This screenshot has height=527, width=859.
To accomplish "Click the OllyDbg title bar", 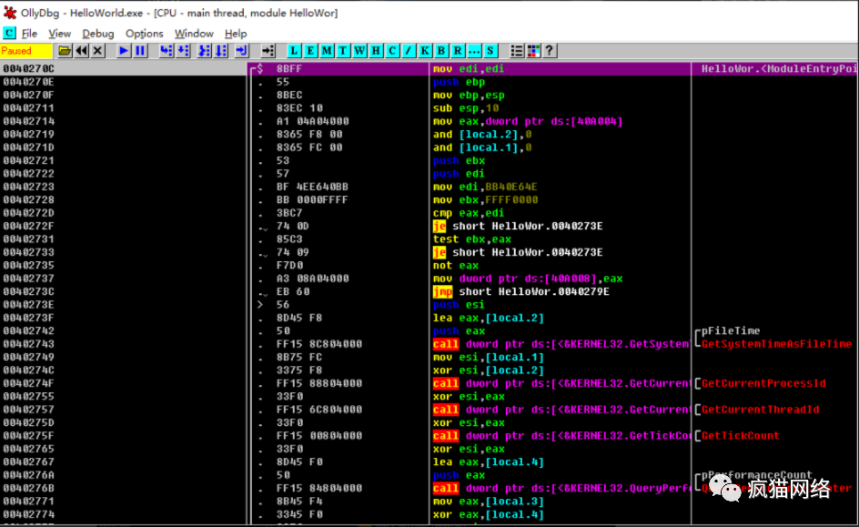I will point(429,13).
